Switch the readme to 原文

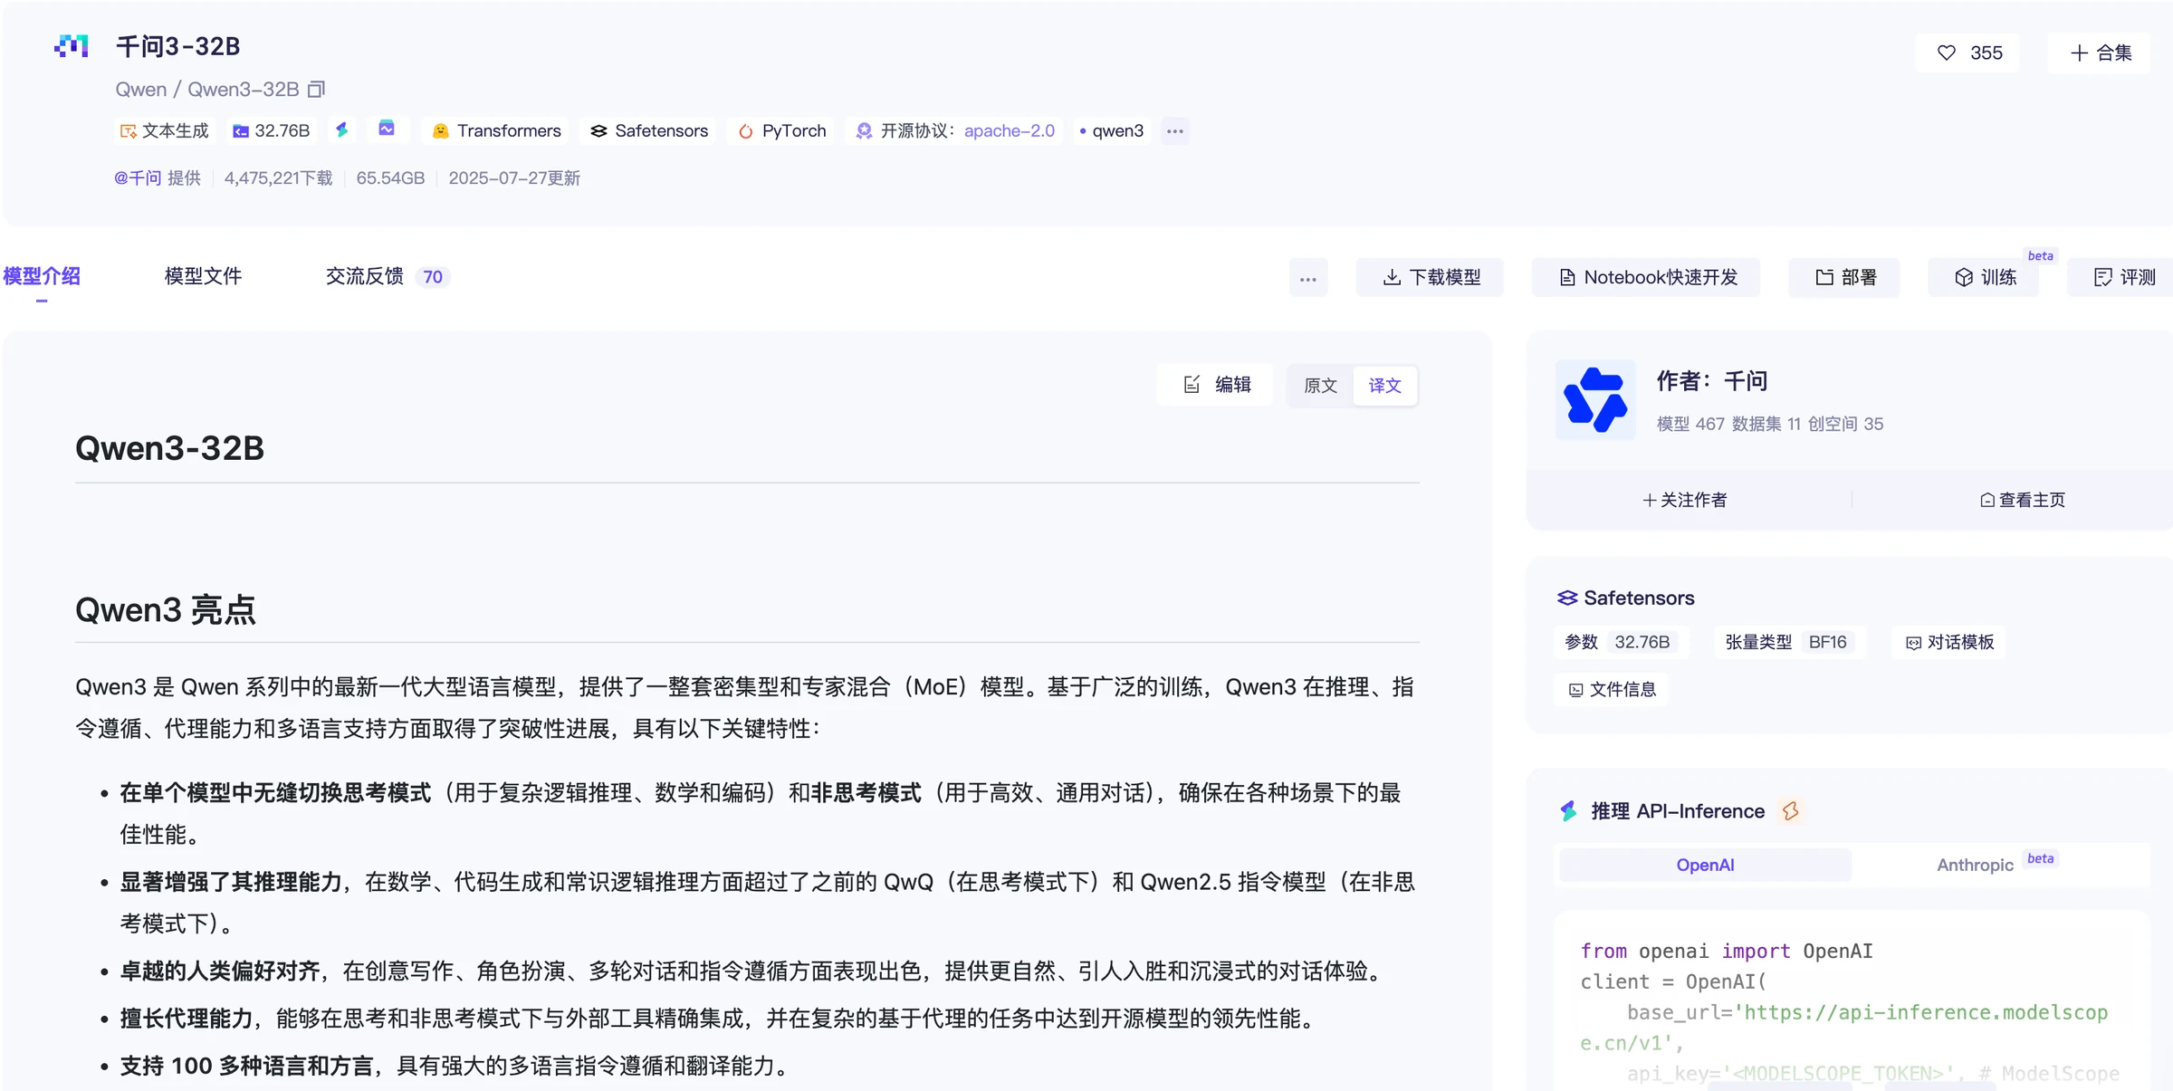point(1320,386)
